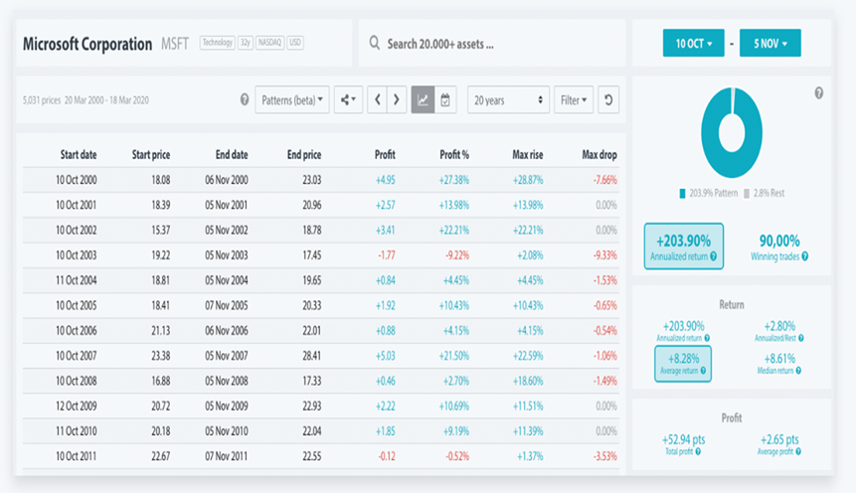Image resolution: width=856 pixels, height=493 pixels.
Task: Click the Microsoft Corporation title
Action: tap(87, 44)
